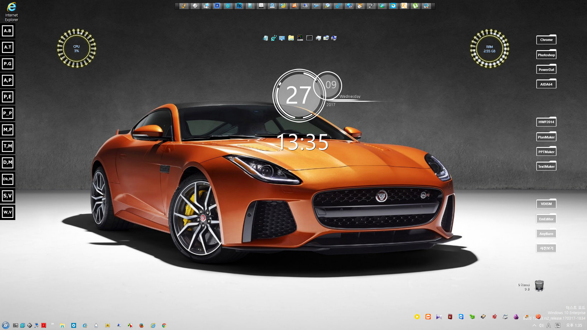Open the 사진보기 folder shortcut

pos(546,248)
